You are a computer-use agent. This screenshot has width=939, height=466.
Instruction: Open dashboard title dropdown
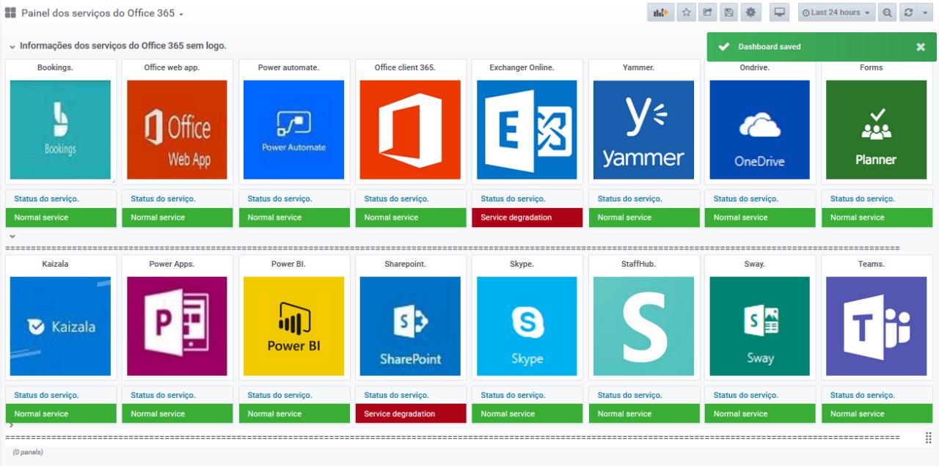(102, 13)
